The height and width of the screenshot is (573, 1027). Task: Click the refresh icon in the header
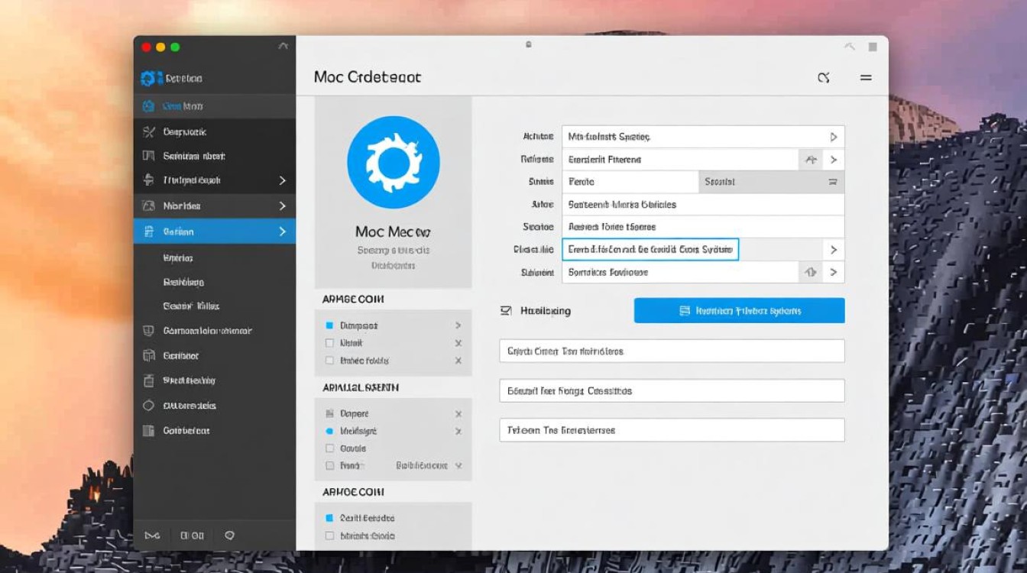point(824,78)
